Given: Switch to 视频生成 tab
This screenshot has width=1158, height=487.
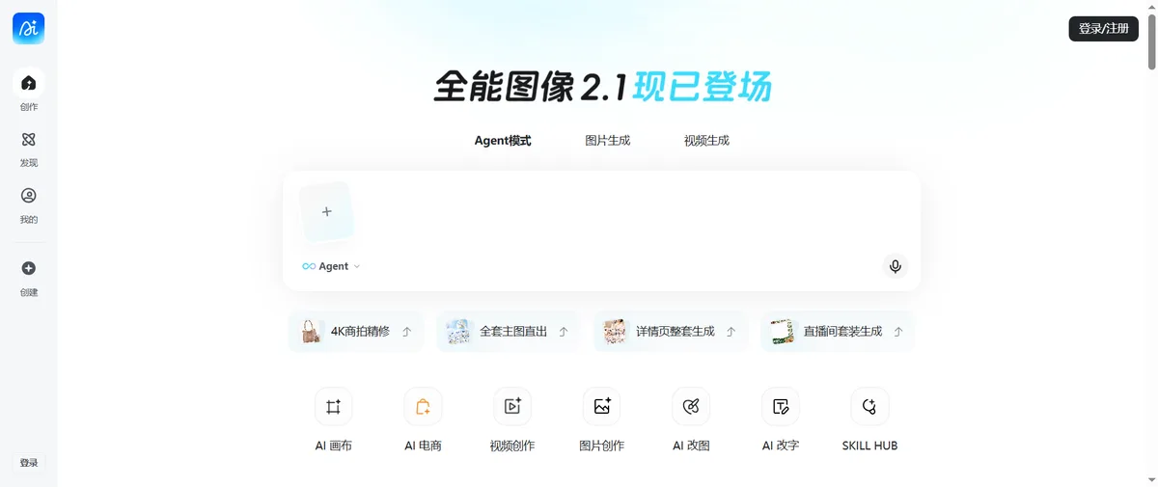Looking at the screenshot, I should pyautogui.click(x=706, y=141).
